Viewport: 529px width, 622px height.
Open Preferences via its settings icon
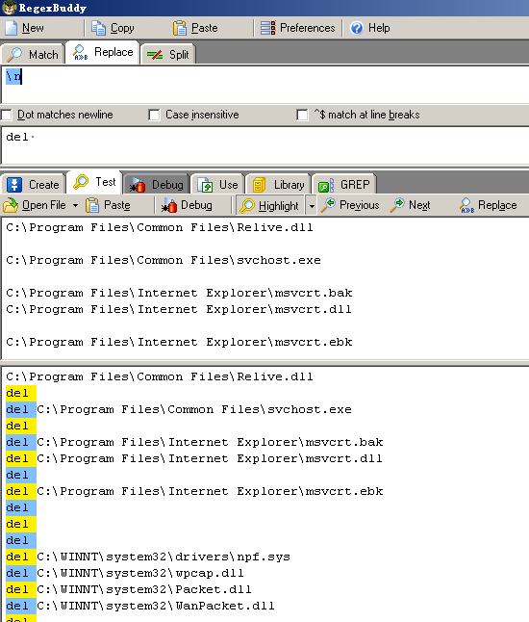click(268, 28)
